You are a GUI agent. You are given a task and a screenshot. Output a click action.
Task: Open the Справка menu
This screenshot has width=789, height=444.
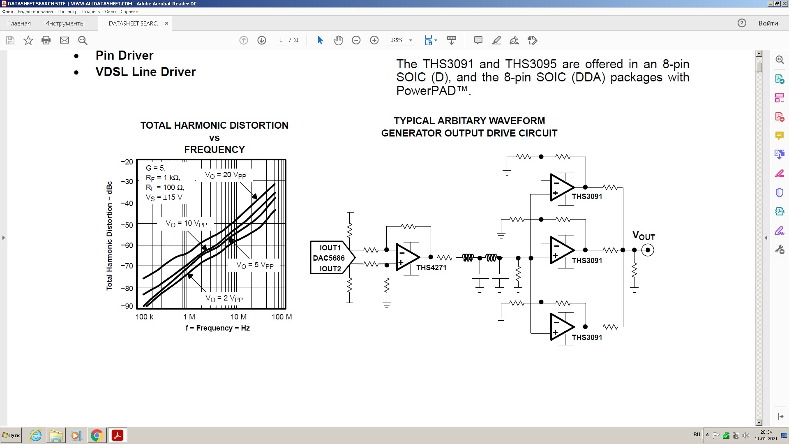tap(129, 12)
